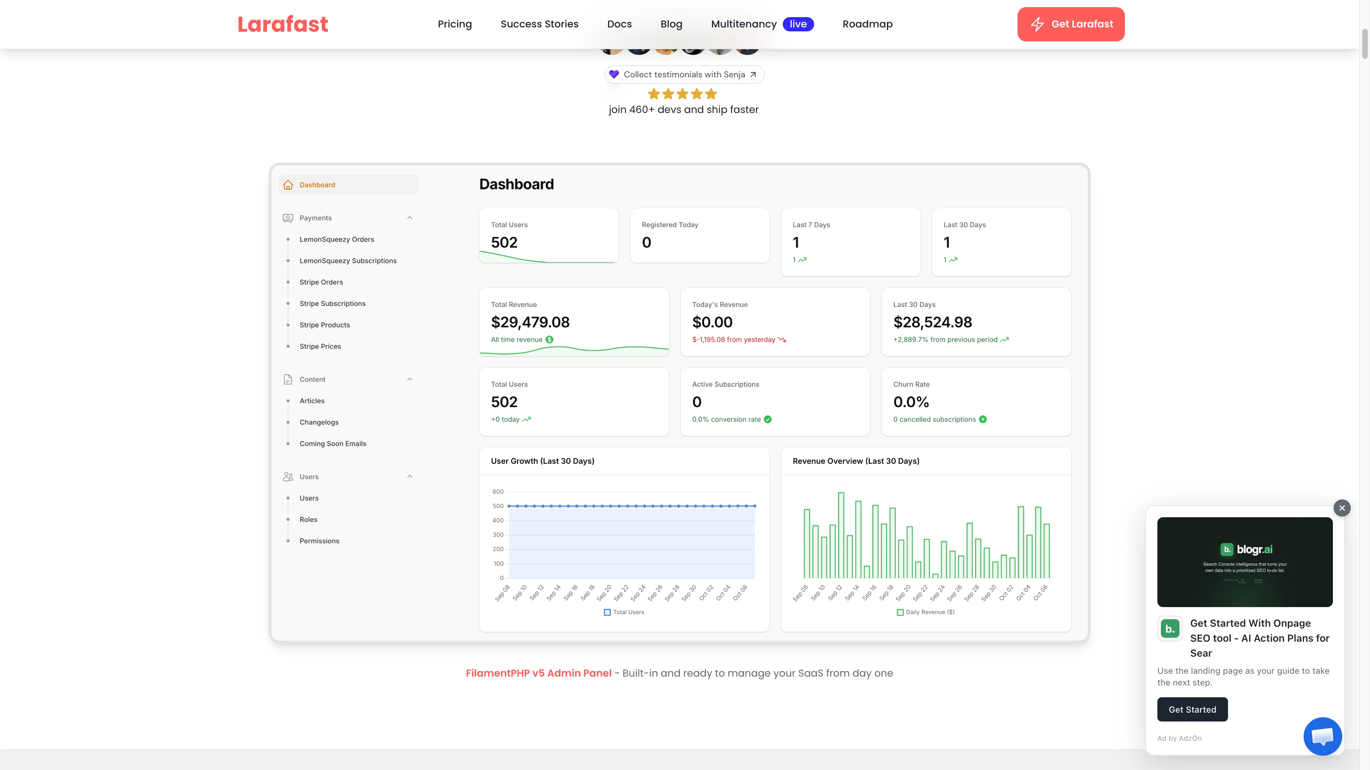Select Dashboard in the admin sidebar
1370x770 pixels.
348,185
